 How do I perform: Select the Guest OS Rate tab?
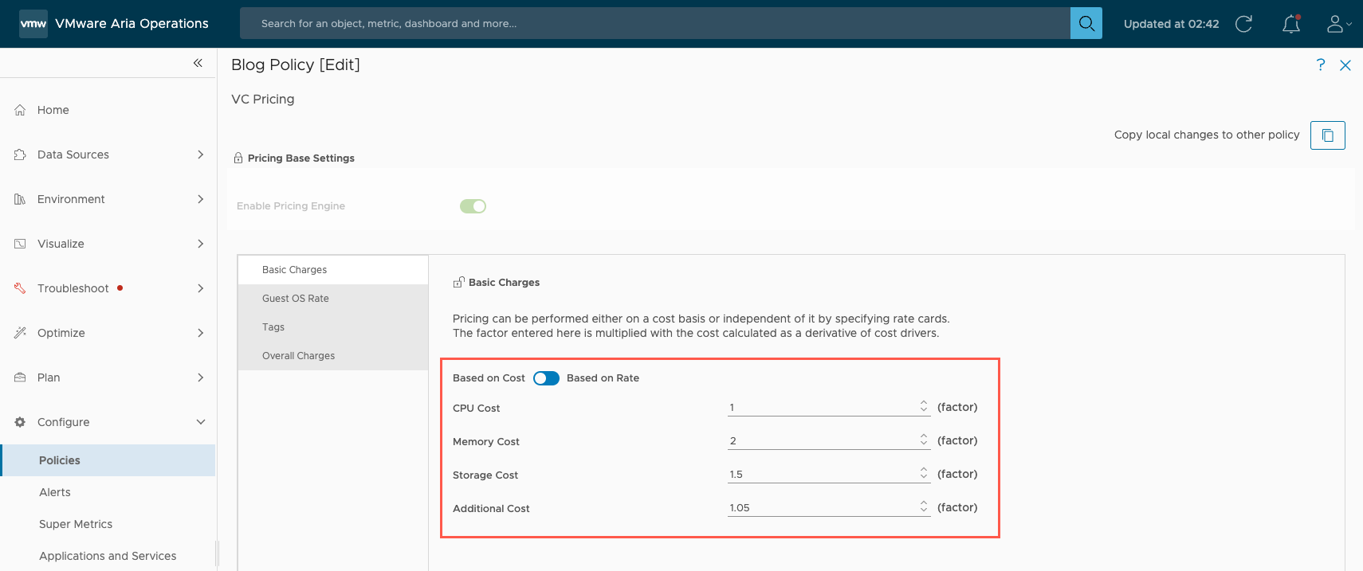coord(296,299)
